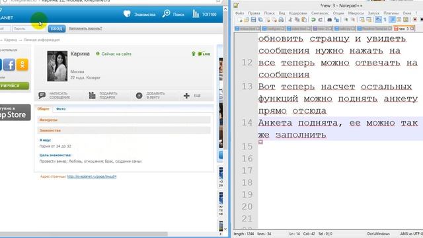This screenshot has height=238, width=423.
Task: Switch to the Общее profile tab
Action: 44,108
